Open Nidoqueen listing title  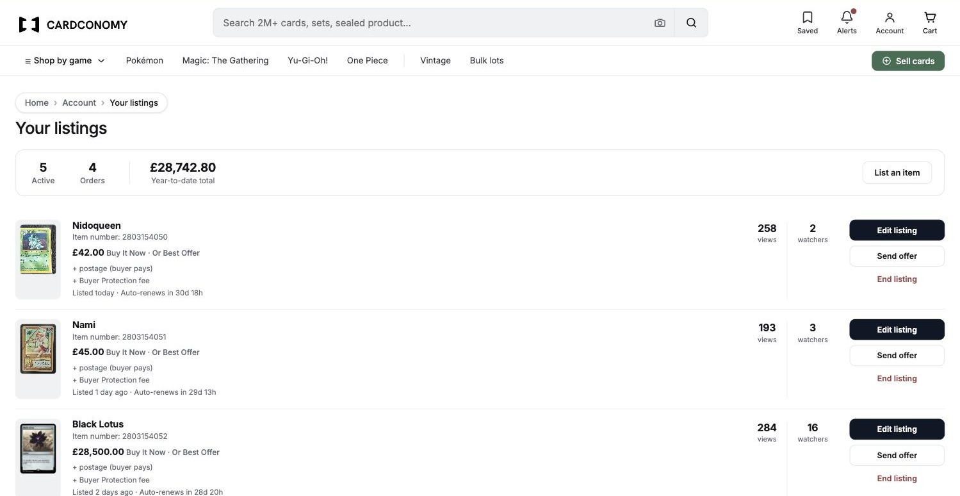pyautogui.click(x=97, y=226)
